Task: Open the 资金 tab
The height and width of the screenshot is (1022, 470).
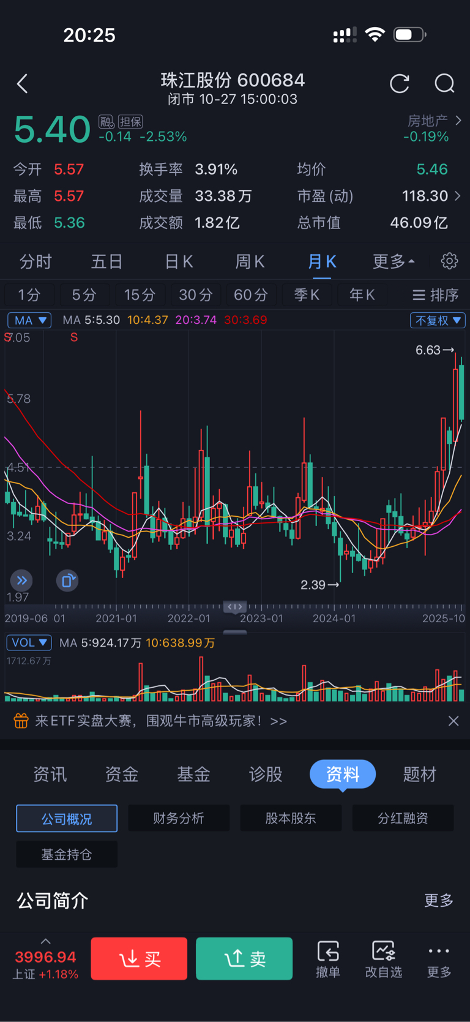Action: click(121, 775)
